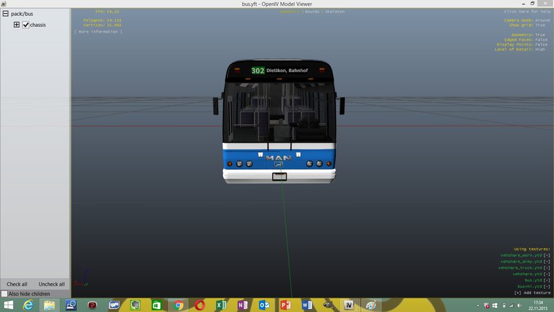Screen dimensions: 554x312
Task: Open the taskbar clock and date
Action: (538, 305)
